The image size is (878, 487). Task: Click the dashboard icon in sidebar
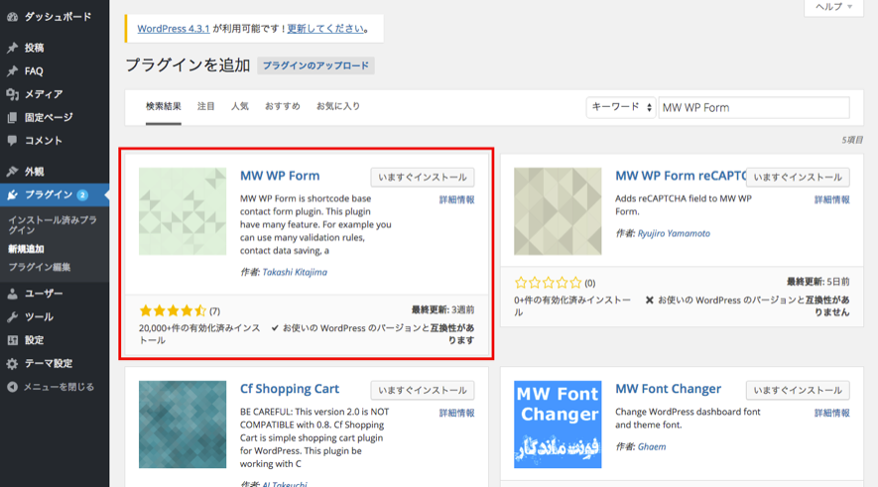coord(12,17)
